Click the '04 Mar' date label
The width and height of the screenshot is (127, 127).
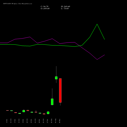tap(56, 121)
